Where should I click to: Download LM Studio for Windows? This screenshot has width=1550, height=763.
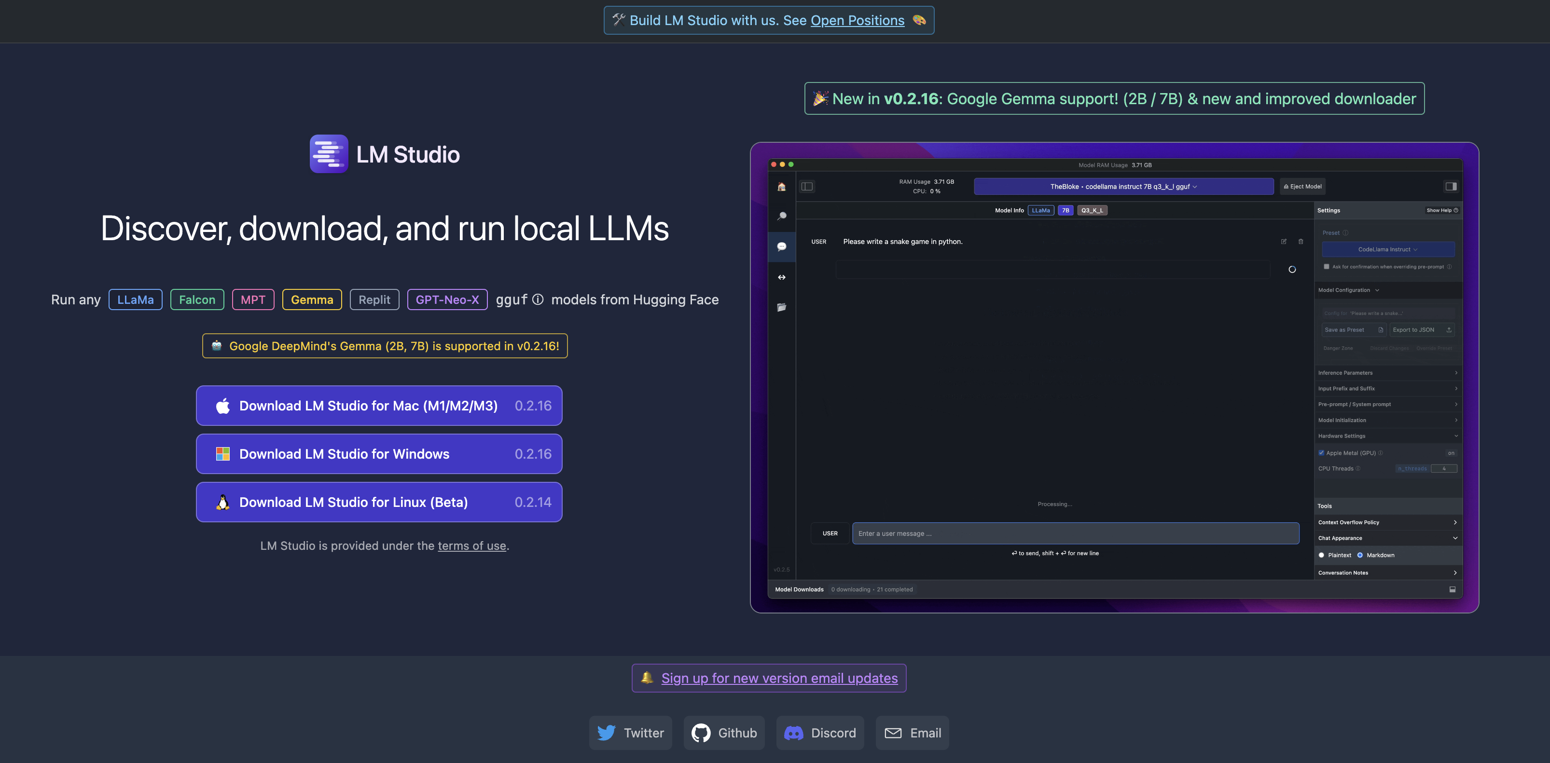point(379,454)
